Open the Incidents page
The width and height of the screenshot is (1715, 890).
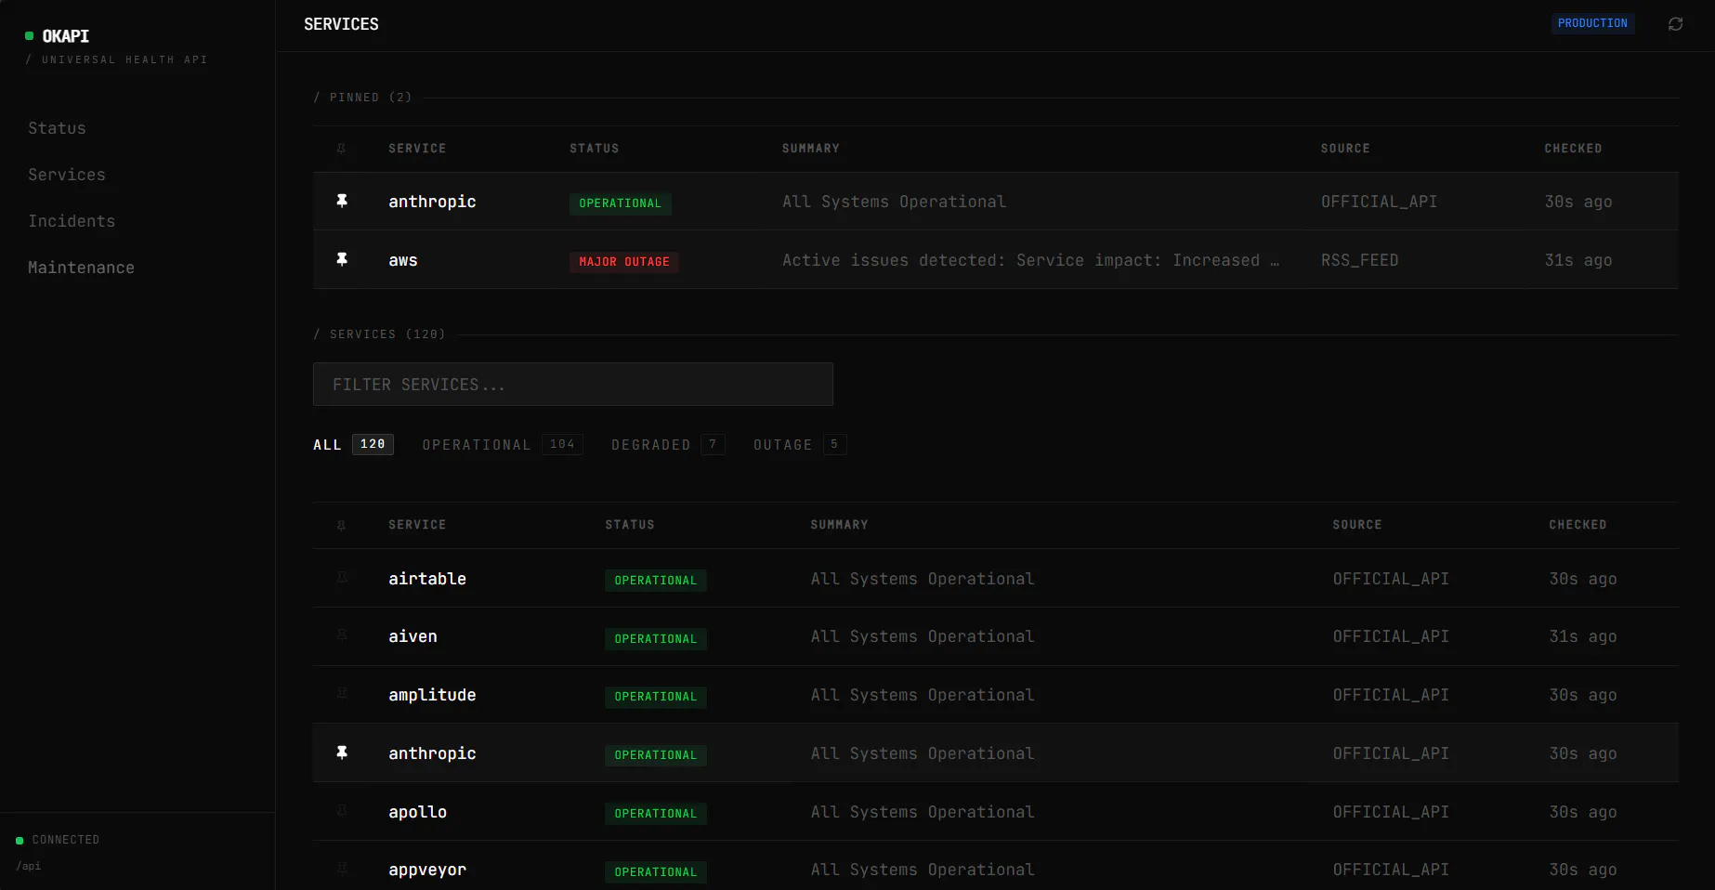[x=72, y=221]
